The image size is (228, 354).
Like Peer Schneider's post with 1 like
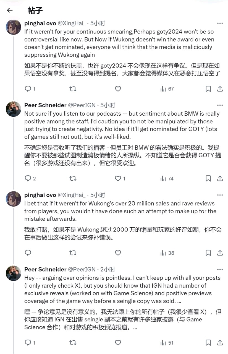click(118, 179)
